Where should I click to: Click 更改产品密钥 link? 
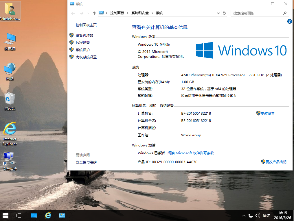(276, 162)
